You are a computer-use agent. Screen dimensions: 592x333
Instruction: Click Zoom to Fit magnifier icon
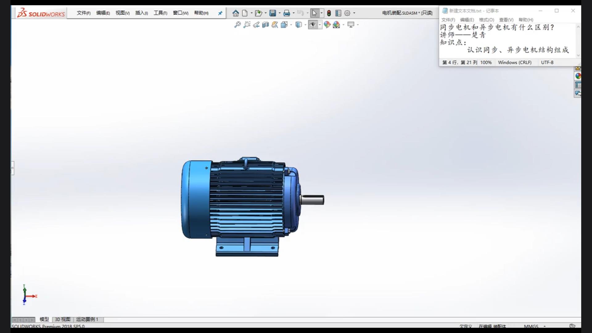click(237, 25)
